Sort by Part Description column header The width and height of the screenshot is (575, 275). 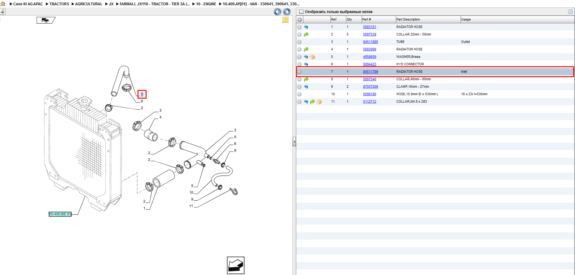(x=428, y=20)
